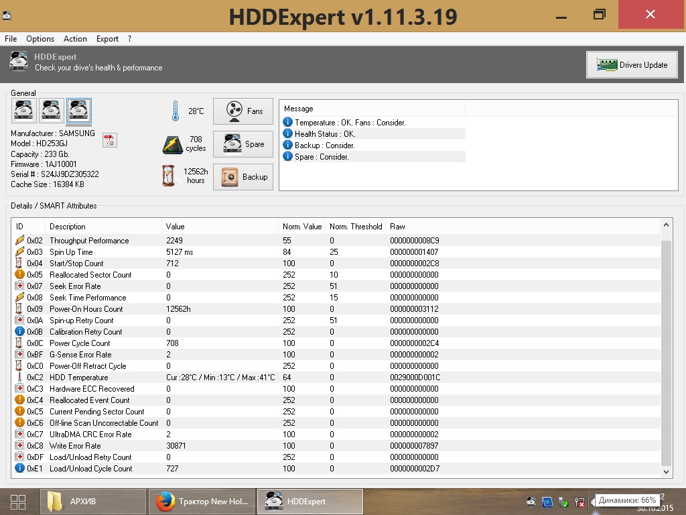Click info icon of Health Status message

click(287, 133)
